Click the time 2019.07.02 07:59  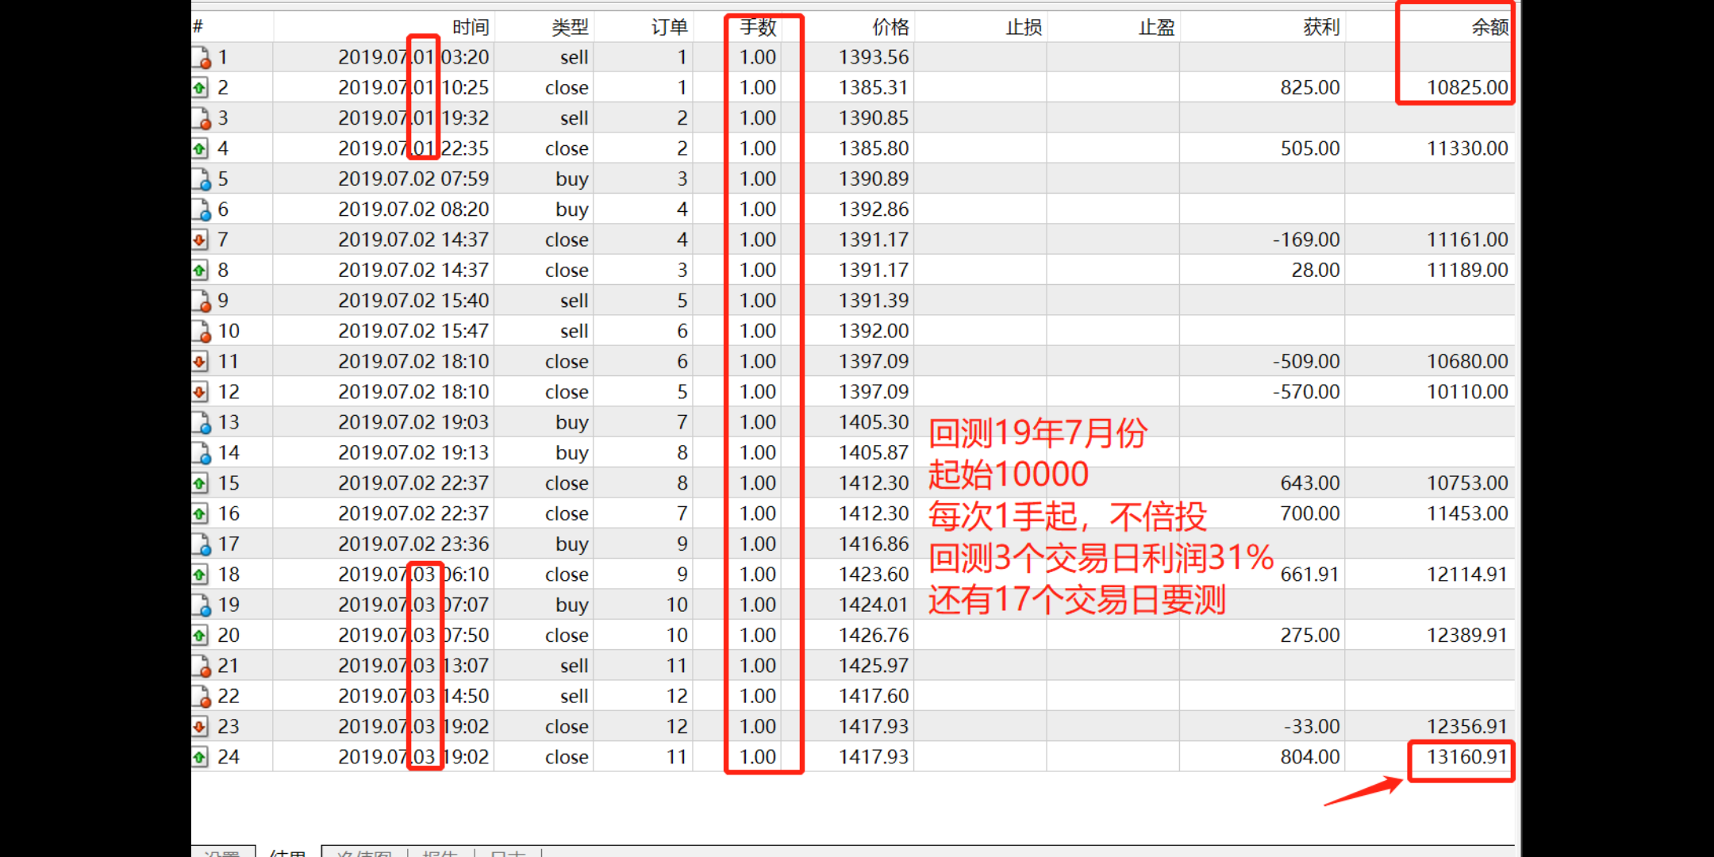(x=413, y=179)
